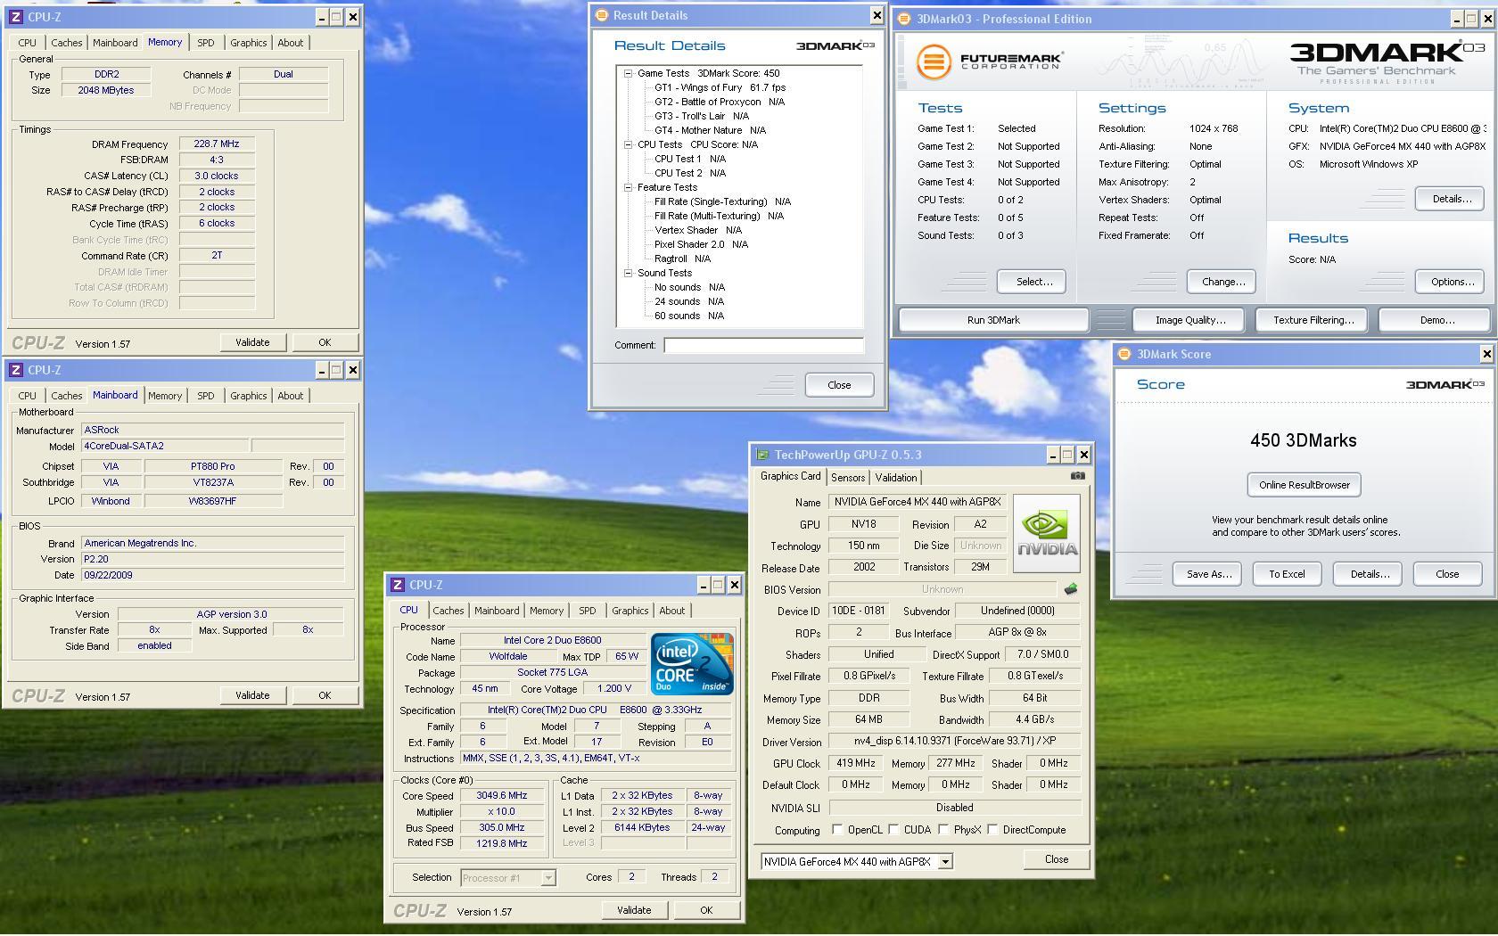1498x936 pixels.
Task: Click the GPU-Z BIOS save chip icon
Action: coord(1071,589)
